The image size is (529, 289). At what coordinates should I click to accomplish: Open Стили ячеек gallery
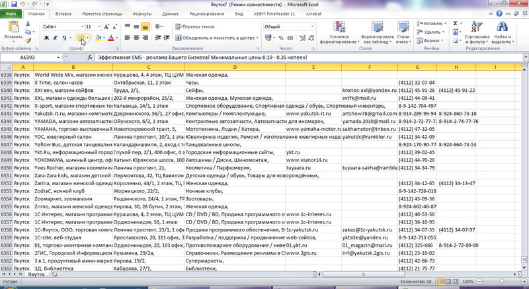403,32
